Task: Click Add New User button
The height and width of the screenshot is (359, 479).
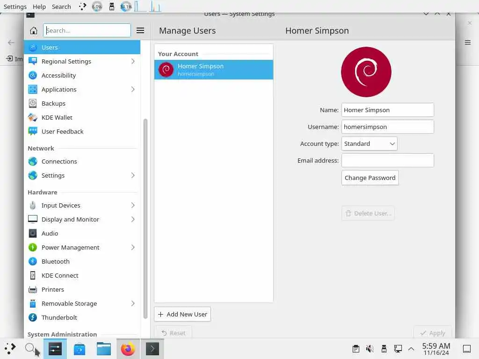Action: point(182,315)
